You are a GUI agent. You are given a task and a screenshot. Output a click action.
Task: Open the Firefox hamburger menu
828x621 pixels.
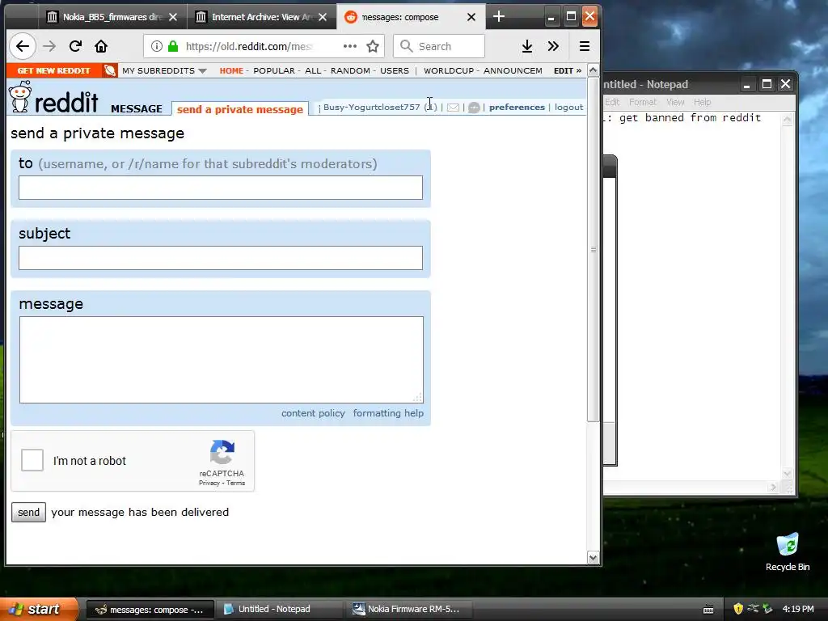585,46
